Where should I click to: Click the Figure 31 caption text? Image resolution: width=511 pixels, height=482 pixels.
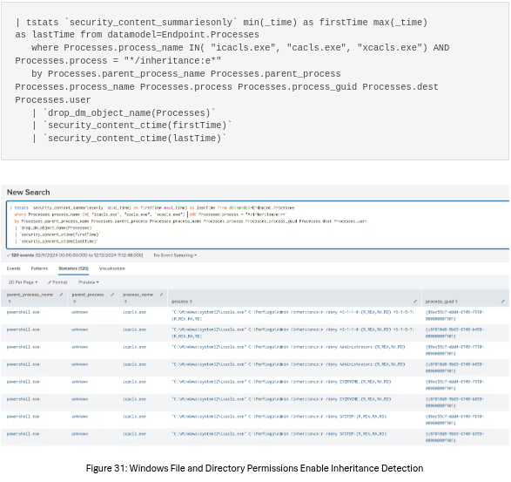254,468
